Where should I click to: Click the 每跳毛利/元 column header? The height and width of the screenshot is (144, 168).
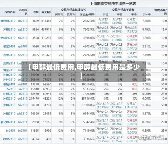pyautogui.click(x=161, y=12)
